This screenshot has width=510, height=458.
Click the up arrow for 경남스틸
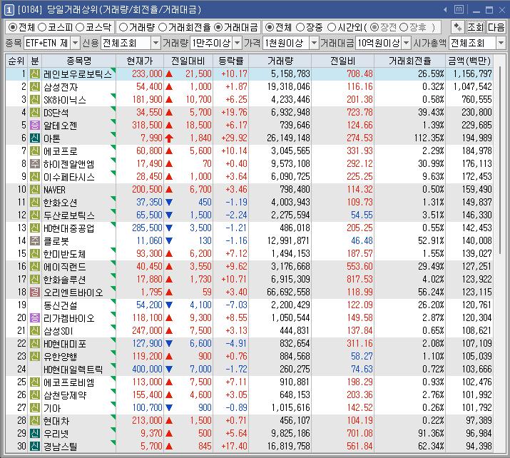pyautogui.click(x=169, y=447)
